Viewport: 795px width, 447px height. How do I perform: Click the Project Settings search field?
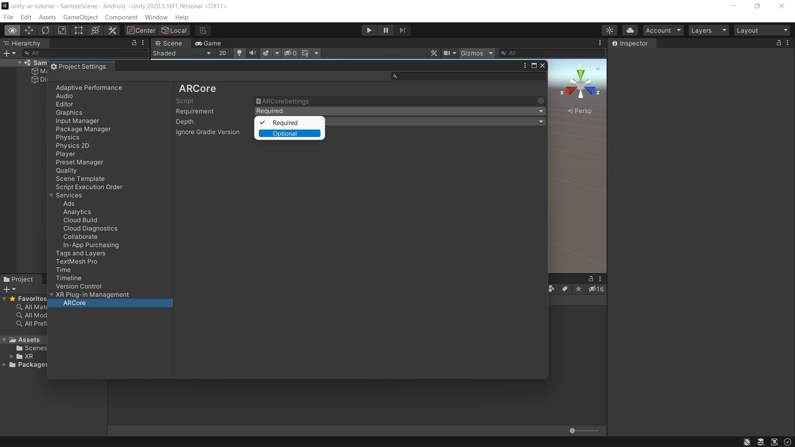click(468, 76)
